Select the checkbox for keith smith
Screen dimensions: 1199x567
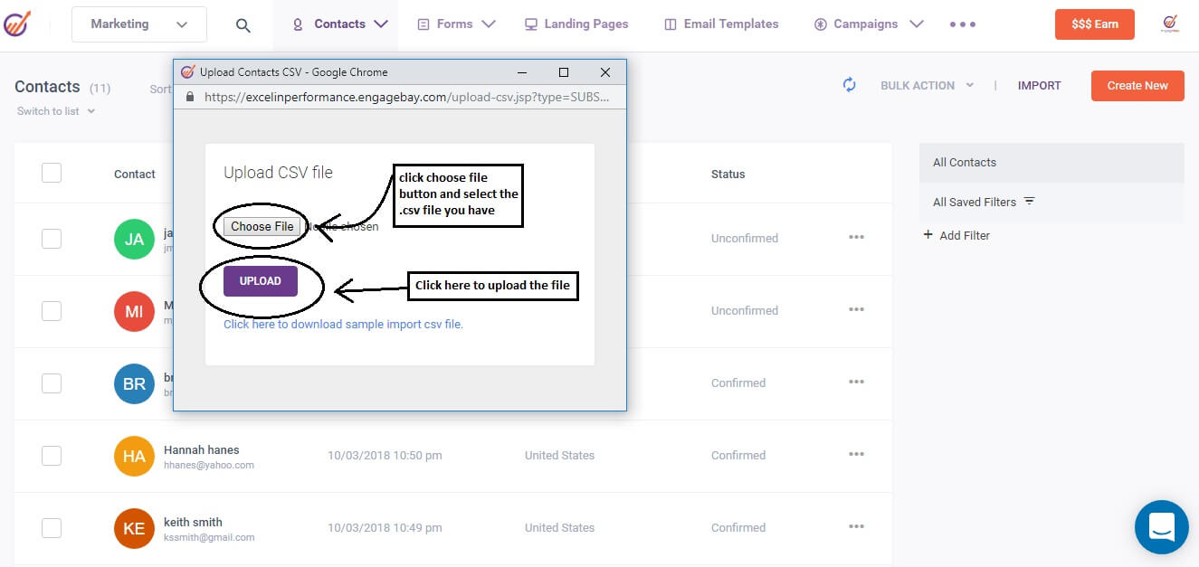pos(52,527)
